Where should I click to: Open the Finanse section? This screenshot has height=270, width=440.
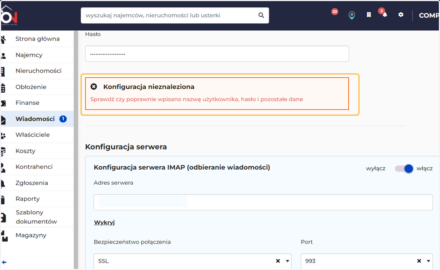pyautogui.click(x=27, y=103)
